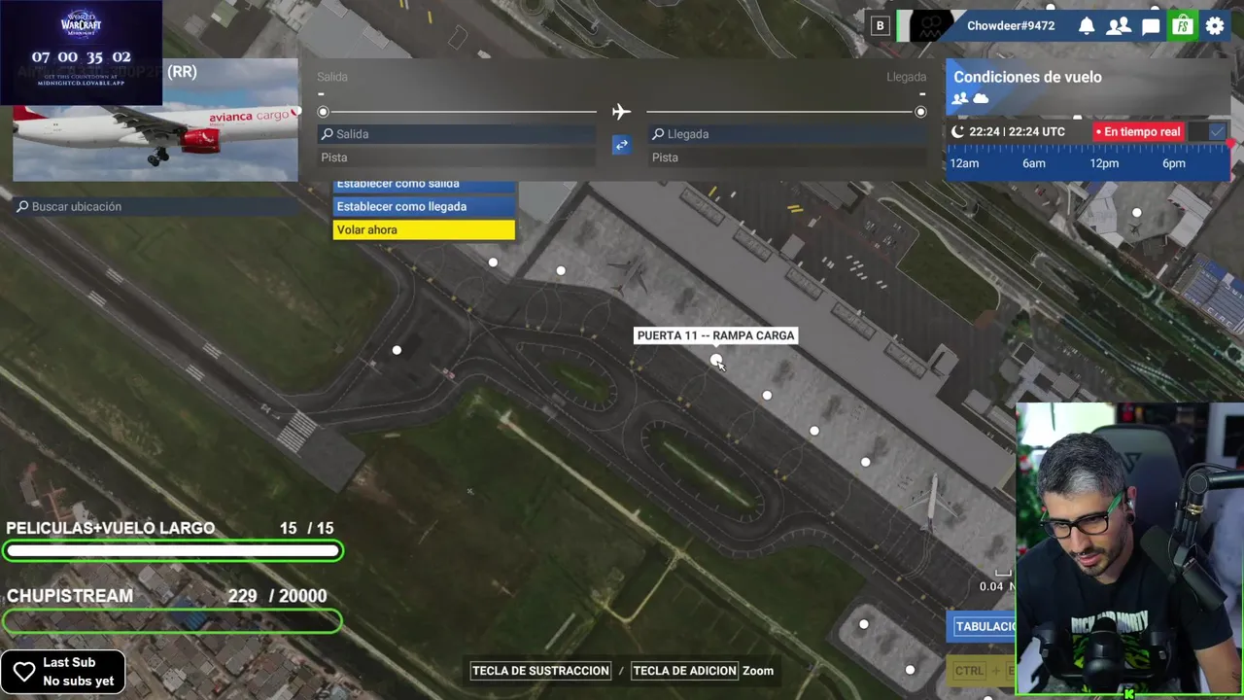
Task: Click the magnifier icon in Llegada field
Action: pyautogui.click(x=658, y=134)
